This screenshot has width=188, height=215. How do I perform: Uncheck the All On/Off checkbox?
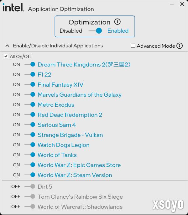[x=6, y=56]
